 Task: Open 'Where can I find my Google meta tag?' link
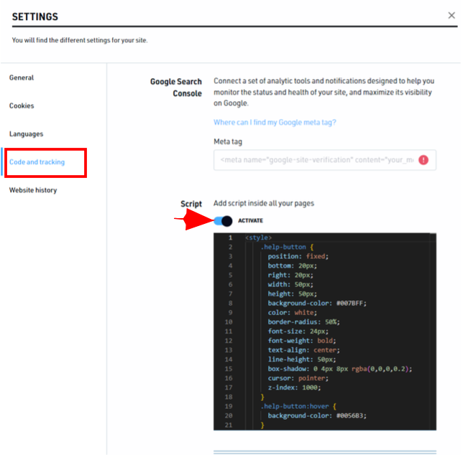click(x=275, y=122)
